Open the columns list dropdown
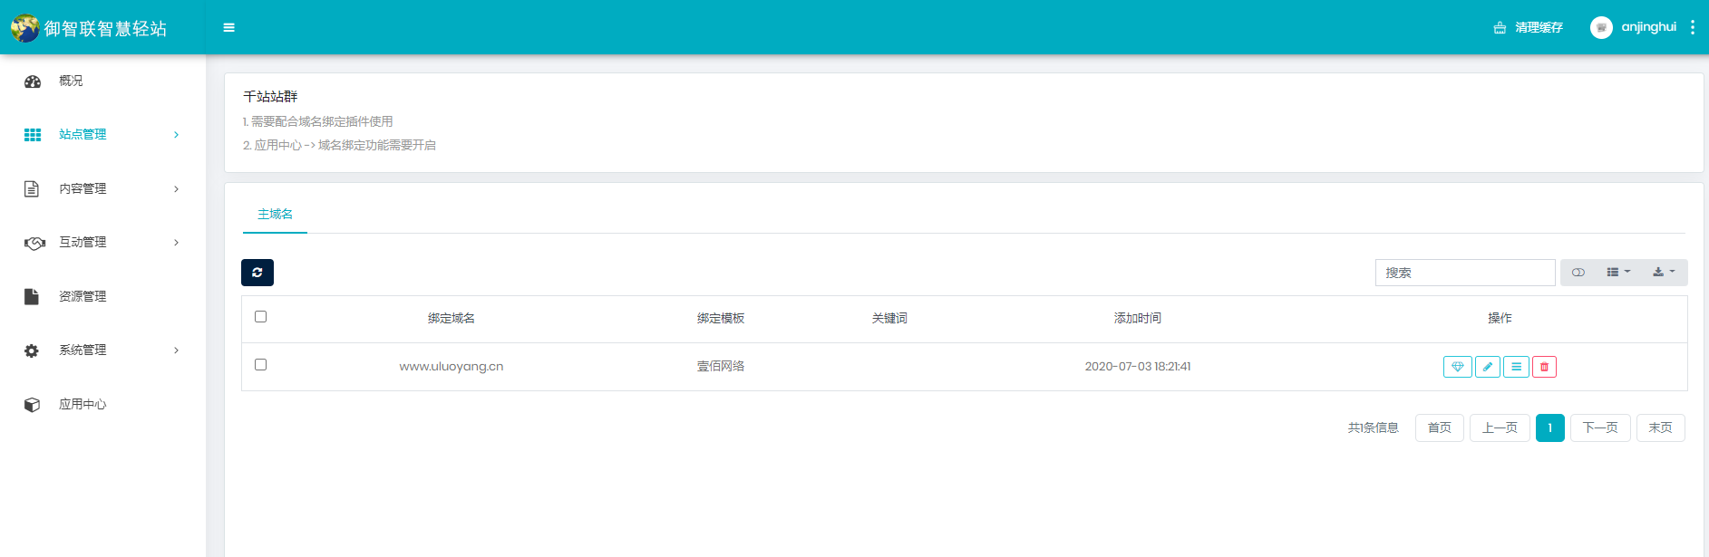Screen dimensions: 1709x557 [x=1618, y=273]
